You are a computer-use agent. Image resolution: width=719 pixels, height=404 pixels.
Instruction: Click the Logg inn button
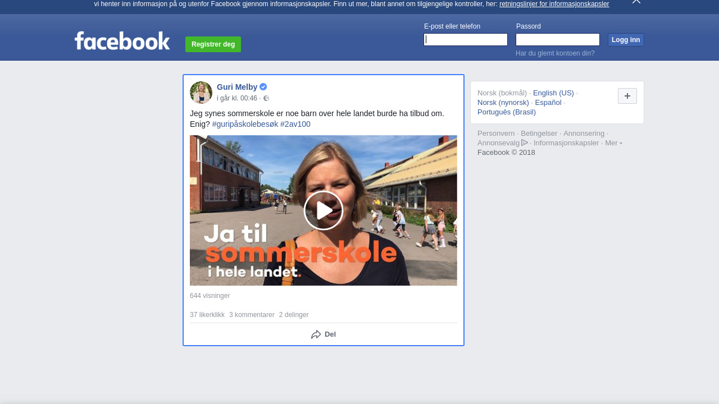point(626,40)
